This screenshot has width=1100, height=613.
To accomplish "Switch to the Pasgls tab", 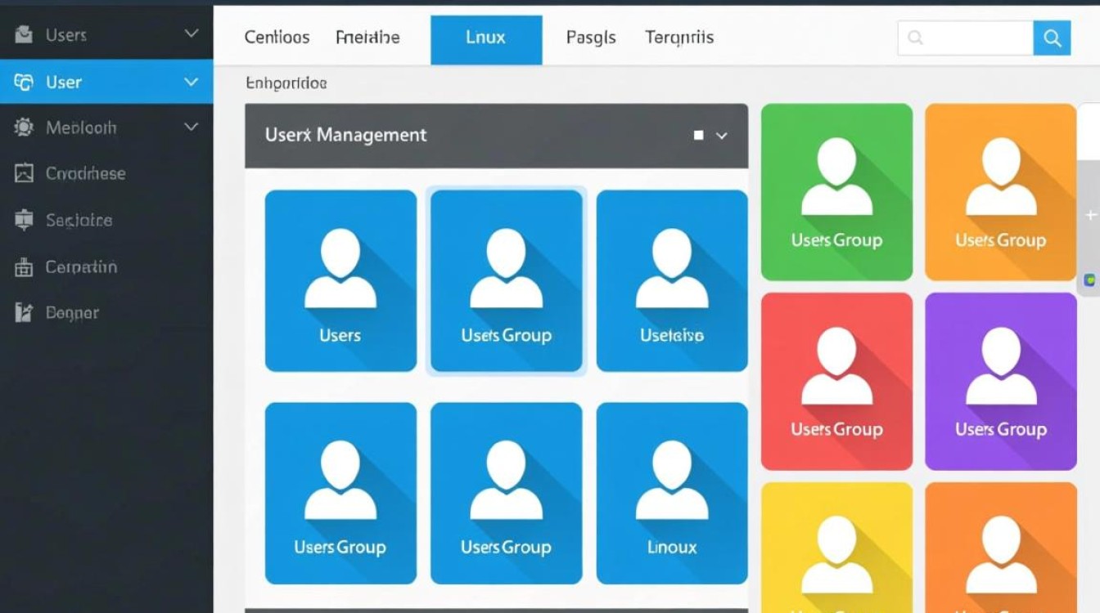I will click(591, 38).
